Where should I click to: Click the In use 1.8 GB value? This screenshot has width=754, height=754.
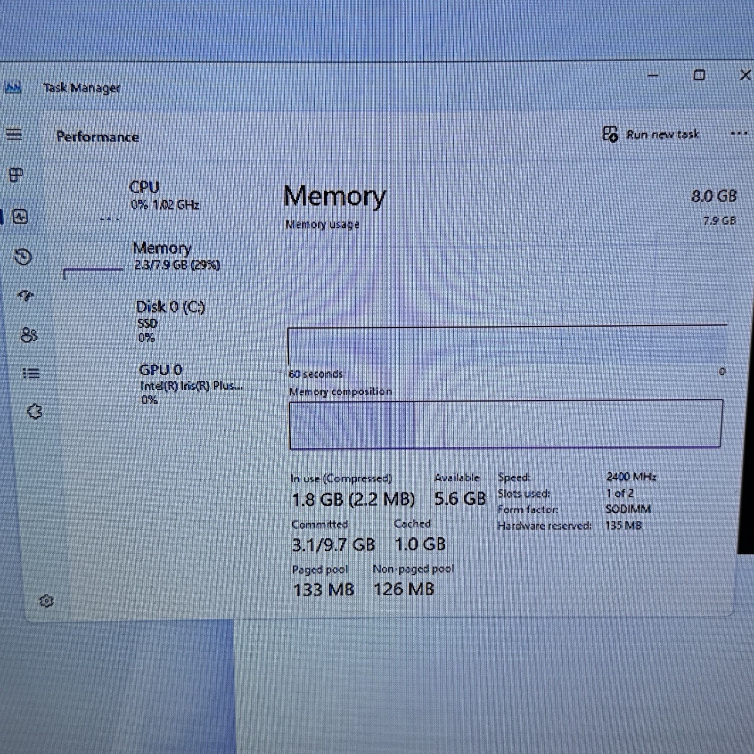pyautogui.click(x=353, y=500)
